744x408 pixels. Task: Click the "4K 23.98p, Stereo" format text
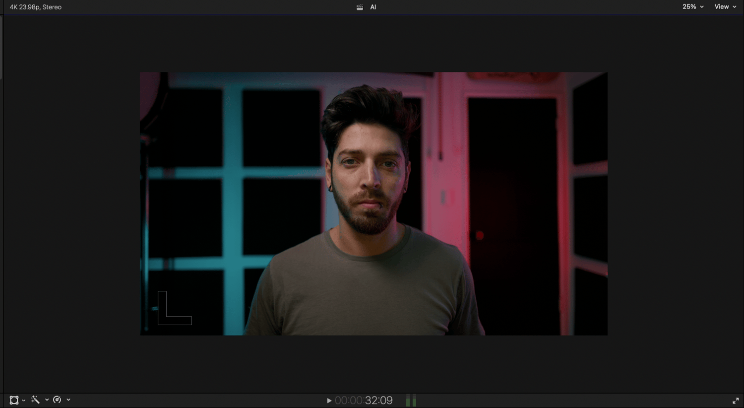click(36, 7)
